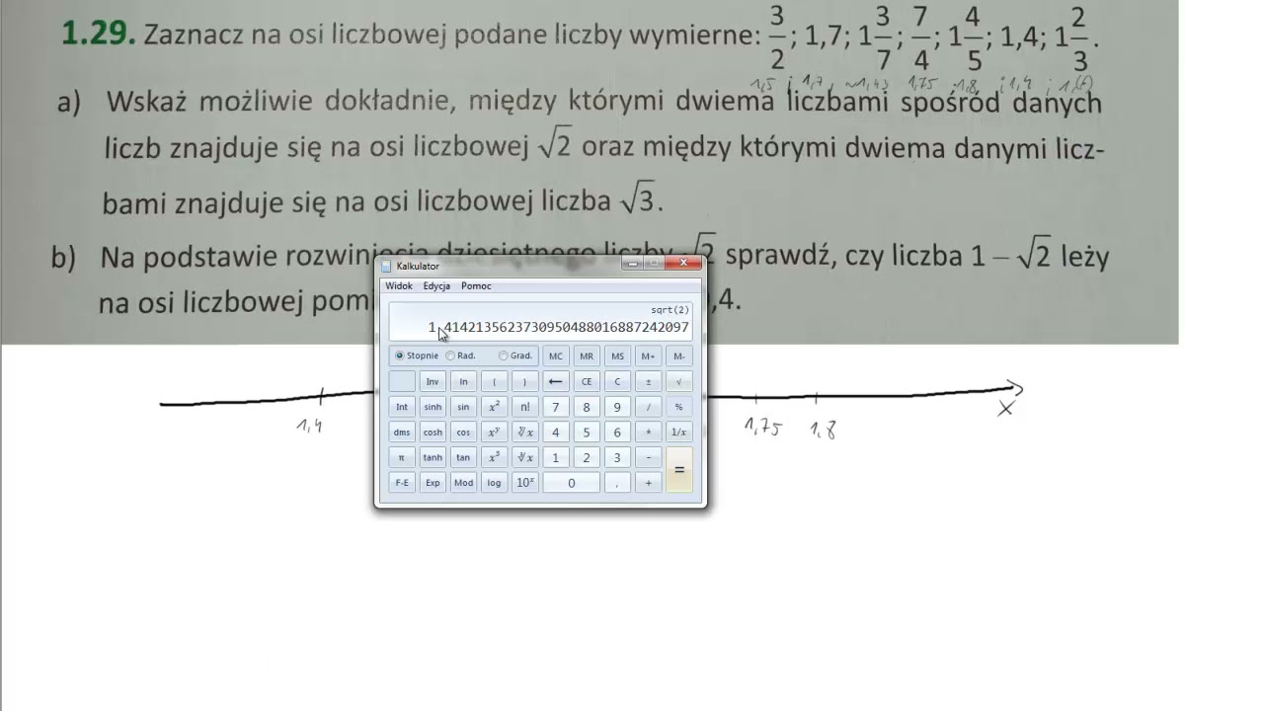Image resolution: width=1264 pixels, height=711 pixels.
Task: Click the digit 5 key
Action: [587, 433]
